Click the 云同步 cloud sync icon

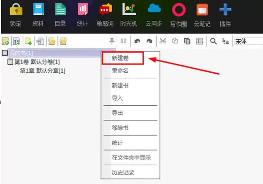point(154,9)
